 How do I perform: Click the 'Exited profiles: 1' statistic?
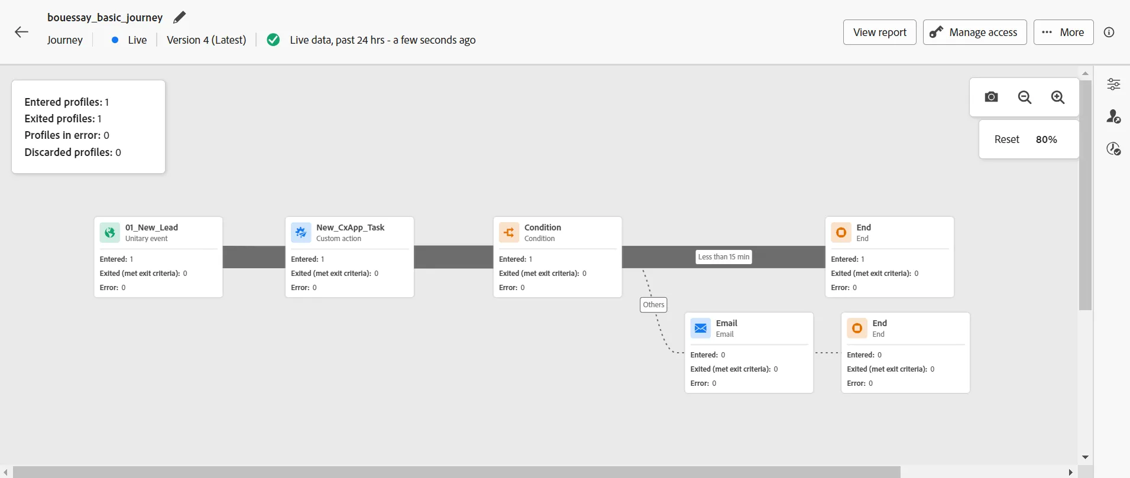click(x=63, y=119)
